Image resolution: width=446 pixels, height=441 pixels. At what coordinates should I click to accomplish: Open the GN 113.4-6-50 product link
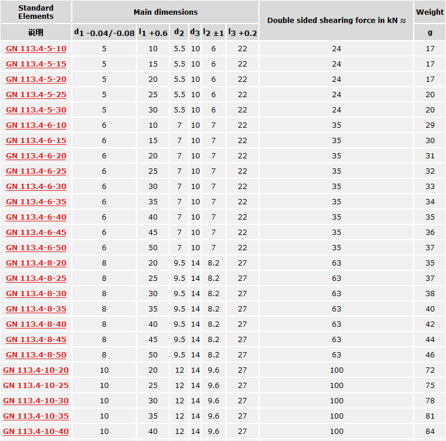coord(36,247)
